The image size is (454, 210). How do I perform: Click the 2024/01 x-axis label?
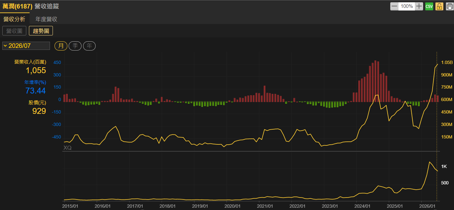pos(362,206)
